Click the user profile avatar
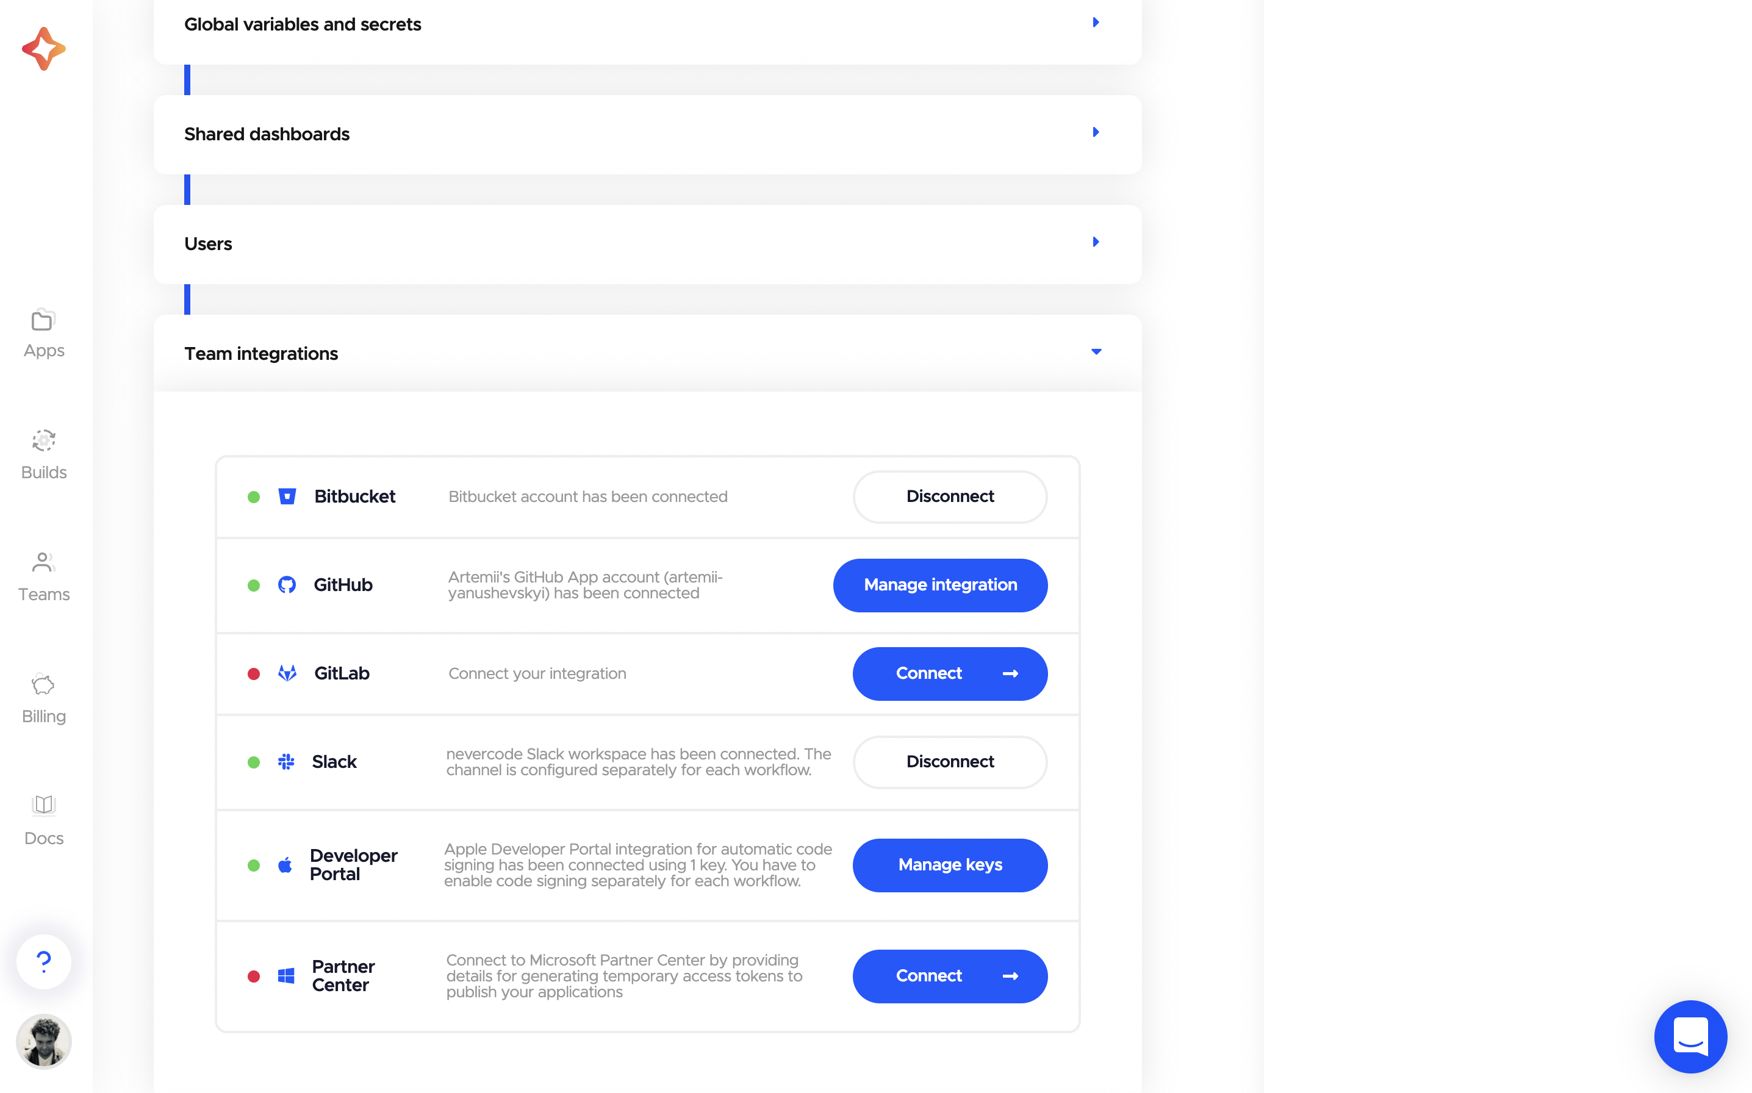The width and height of the screenshot is (1752, 1093). [x=43, y=1041]
